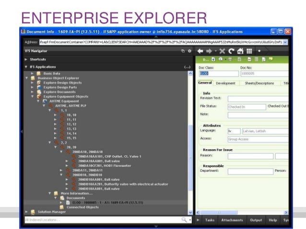Image resolution: width=306 pixels, height=229 pixels.
Task: Select Explore Design Parts in tree
Action: pos(60,87)
